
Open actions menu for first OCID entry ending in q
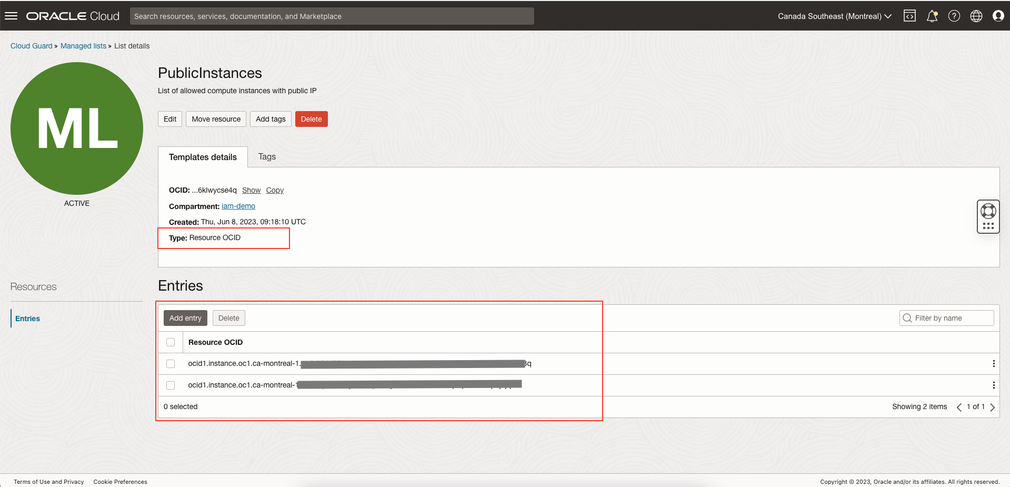coord(994,364)
